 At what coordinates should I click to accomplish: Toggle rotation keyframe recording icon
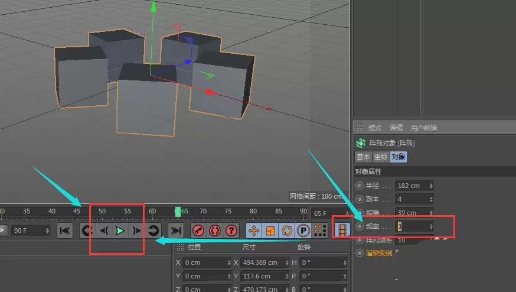(286, 231)
